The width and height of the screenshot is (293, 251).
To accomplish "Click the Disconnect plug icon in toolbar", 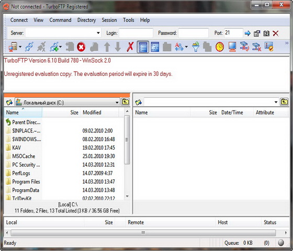I will (41, 47).
